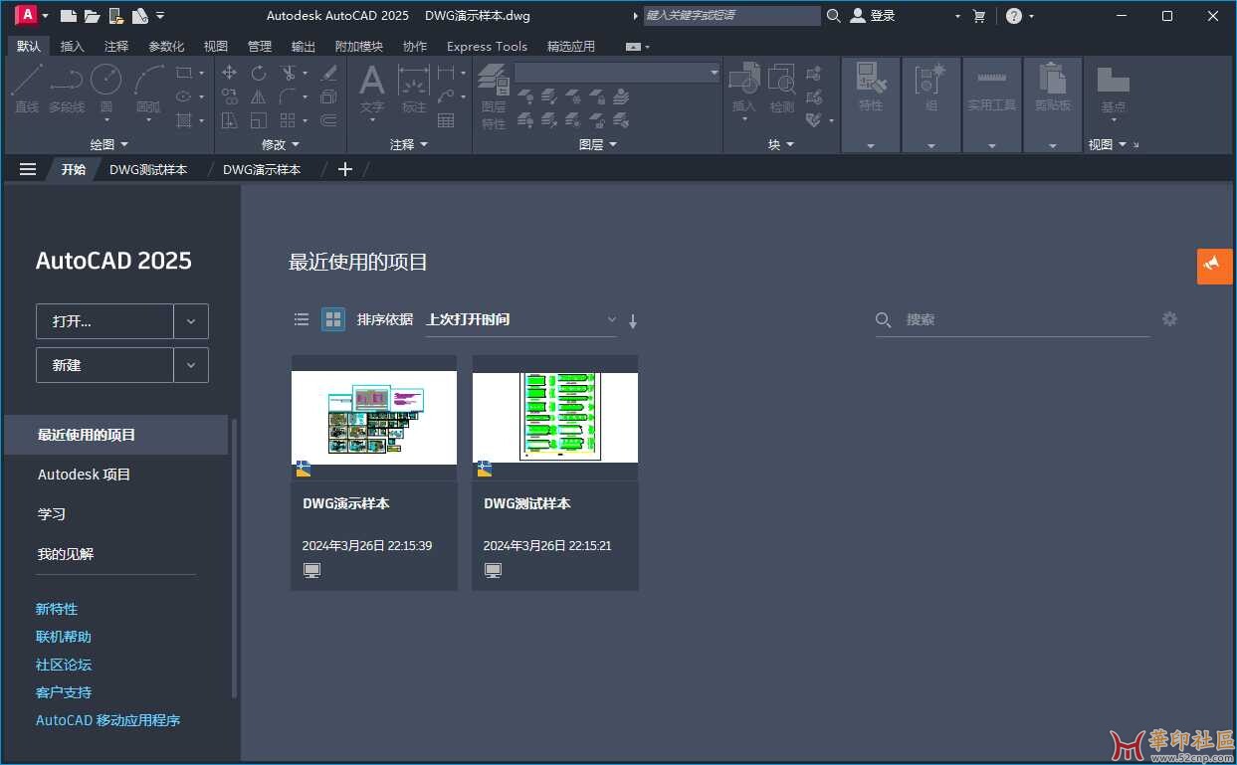Open the 新特性 link
This screenshot has height=765, width=1237.
[x=57, y=609]
